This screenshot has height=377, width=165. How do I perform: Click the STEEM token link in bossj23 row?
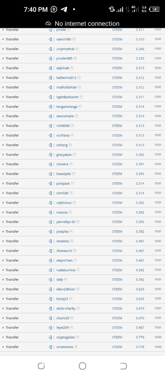coord(117,299)
